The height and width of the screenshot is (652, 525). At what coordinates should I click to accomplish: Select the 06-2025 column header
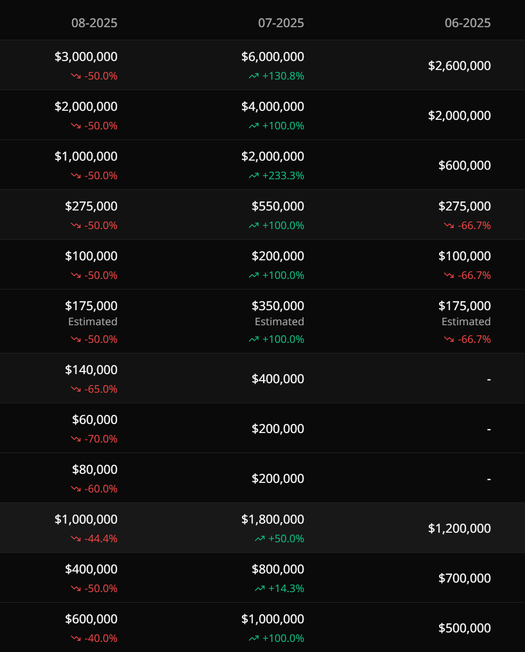click(x=467, y=23)
